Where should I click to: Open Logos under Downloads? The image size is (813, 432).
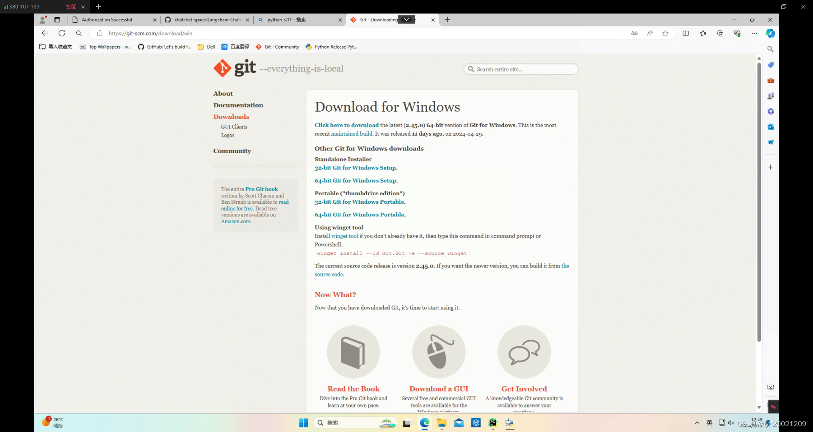coord(228,135)
